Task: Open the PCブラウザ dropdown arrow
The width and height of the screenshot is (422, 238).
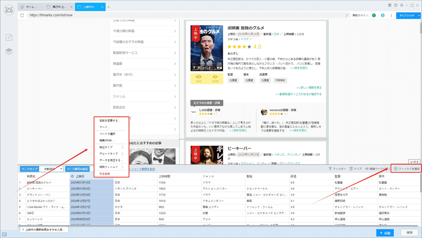Action: (x=419, y=15)
